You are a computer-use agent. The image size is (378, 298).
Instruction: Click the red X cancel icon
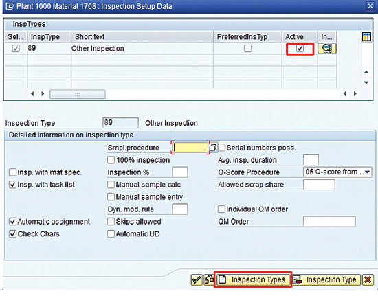[x=368, y=279]
